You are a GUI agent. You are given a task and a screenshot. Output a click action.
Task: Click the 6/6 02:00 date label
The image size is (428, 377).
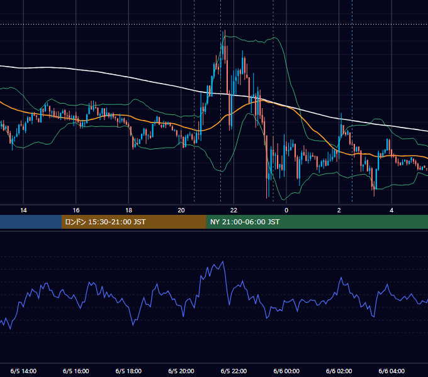point(339,371)
